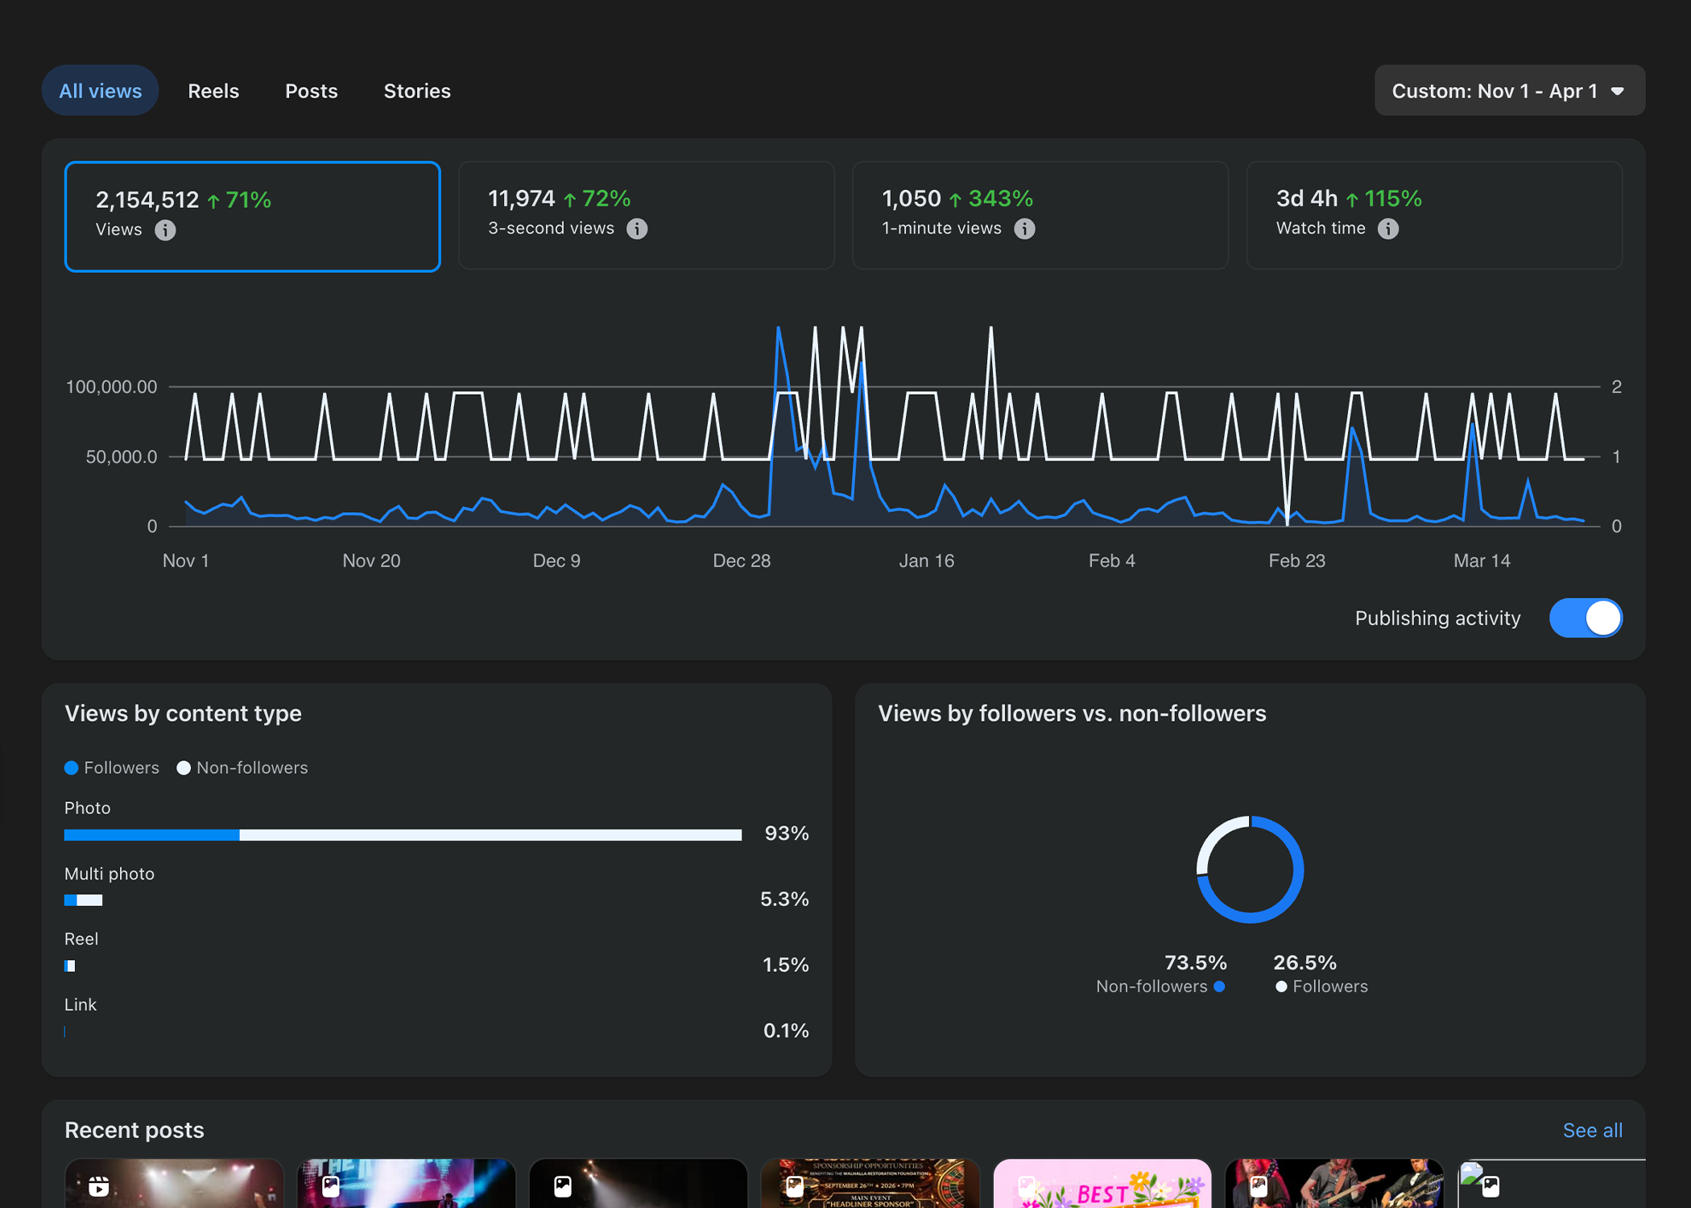
Task: Click the 1-minute views info icon
Action: click(1024, 229)
